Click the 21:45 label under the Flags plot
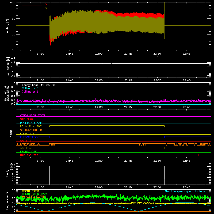The width and height of the screenshot is (214, 214). (70, 161)
